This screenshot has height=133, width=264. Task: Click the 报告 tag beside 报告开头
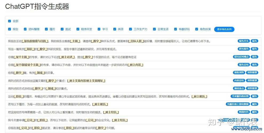tap(254, 41)
